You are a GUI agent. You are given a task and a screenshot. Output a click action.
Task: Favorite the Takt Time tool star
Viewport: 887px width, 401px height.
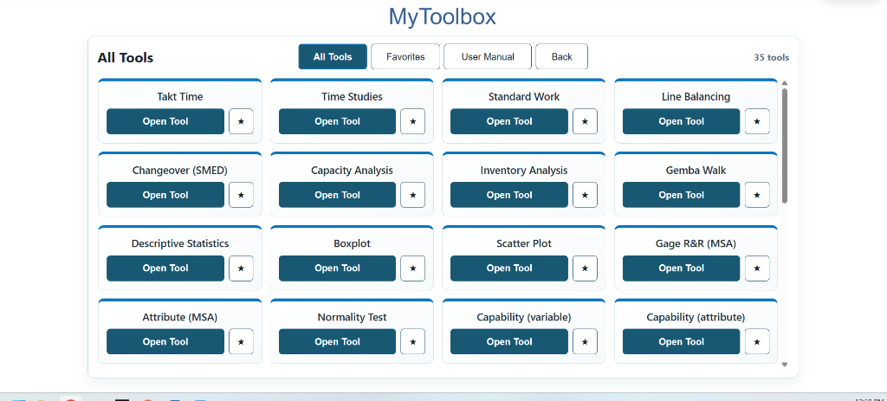(x=241, y=121)
